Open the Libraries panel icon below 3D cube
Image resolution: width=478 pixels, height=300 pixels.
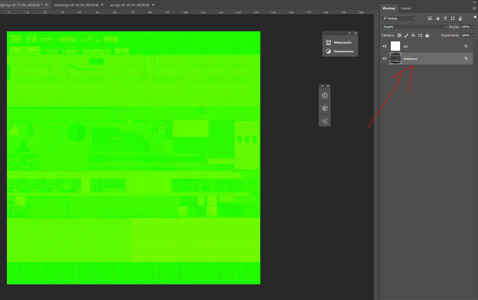tap(325, 121)
